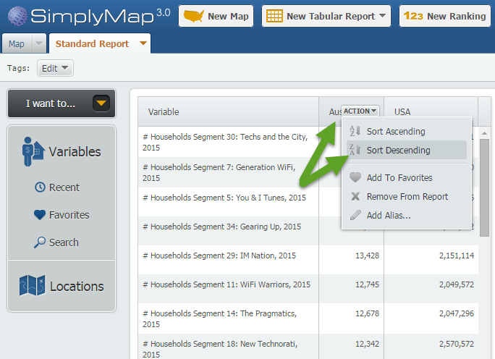
Task: Choose Sort Descending from the menu
Action: pyautogui.click(x=407, y=150)
